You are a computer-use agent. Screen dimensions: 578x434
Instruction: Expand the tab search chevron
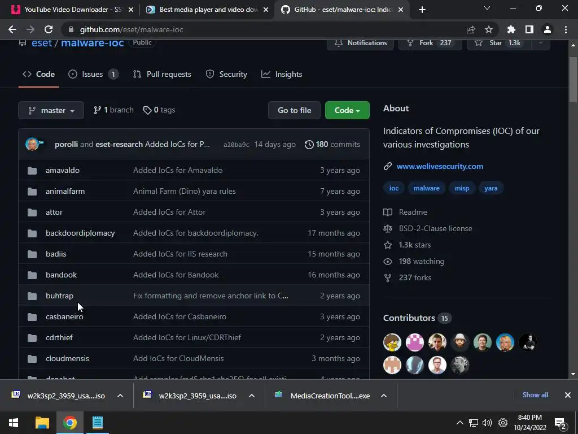[x=487, y=8]
